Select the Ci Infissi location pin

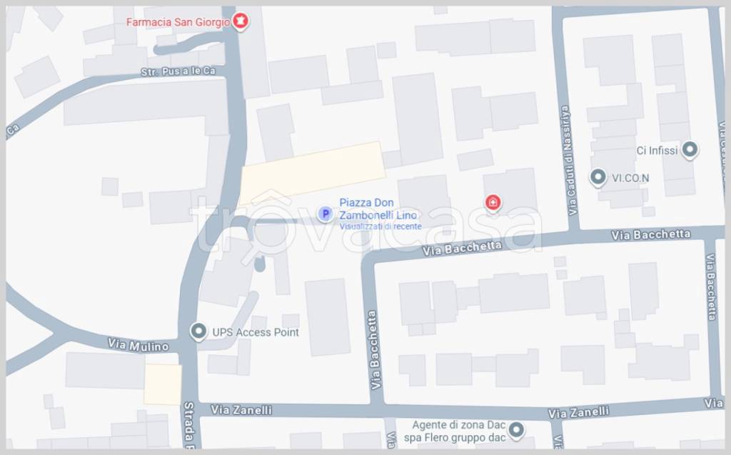point(690,150)
